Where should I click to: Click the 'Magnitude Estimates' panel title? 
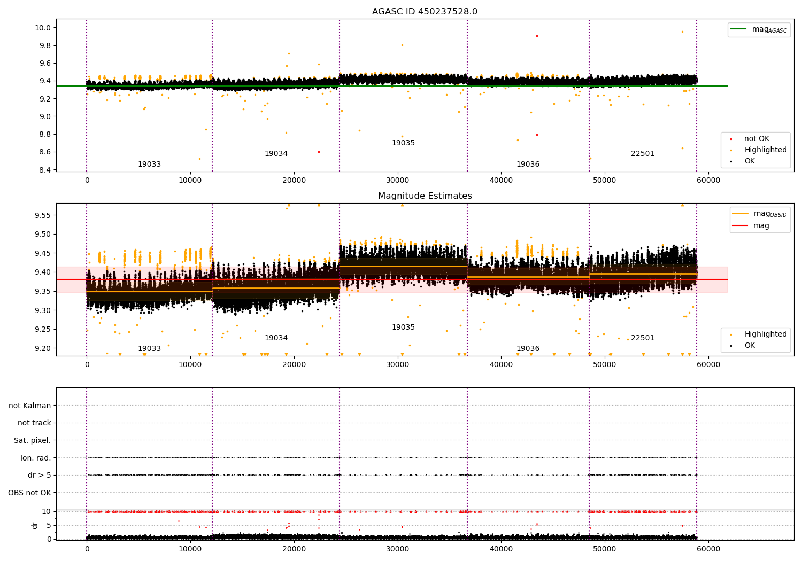tap(425, 196)
